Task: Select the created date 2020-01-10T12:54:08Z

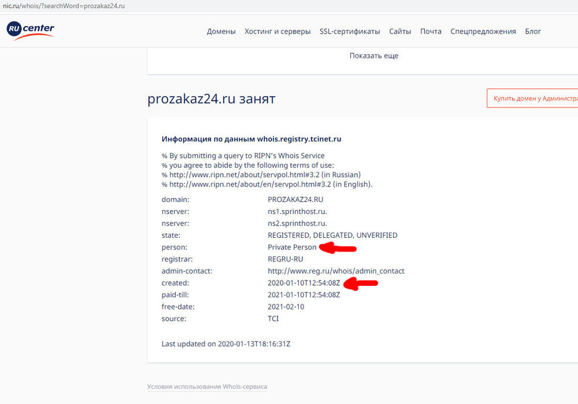Action: tap(304, 283)
